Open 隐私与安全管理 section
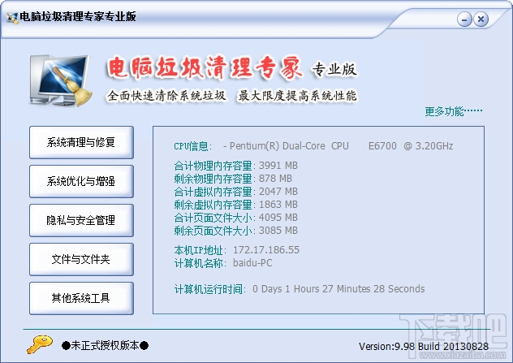 pos(81,220)
